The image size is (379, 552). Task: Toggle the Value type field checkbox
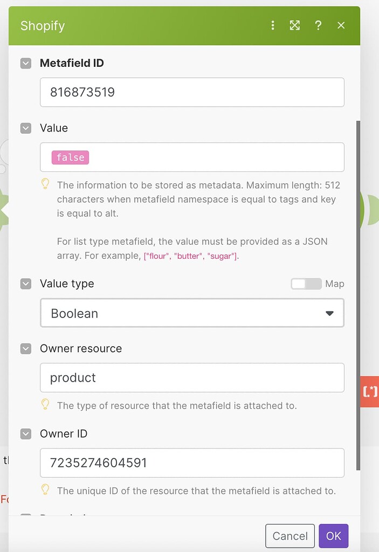pyautogui.click(x=26, y=284)
